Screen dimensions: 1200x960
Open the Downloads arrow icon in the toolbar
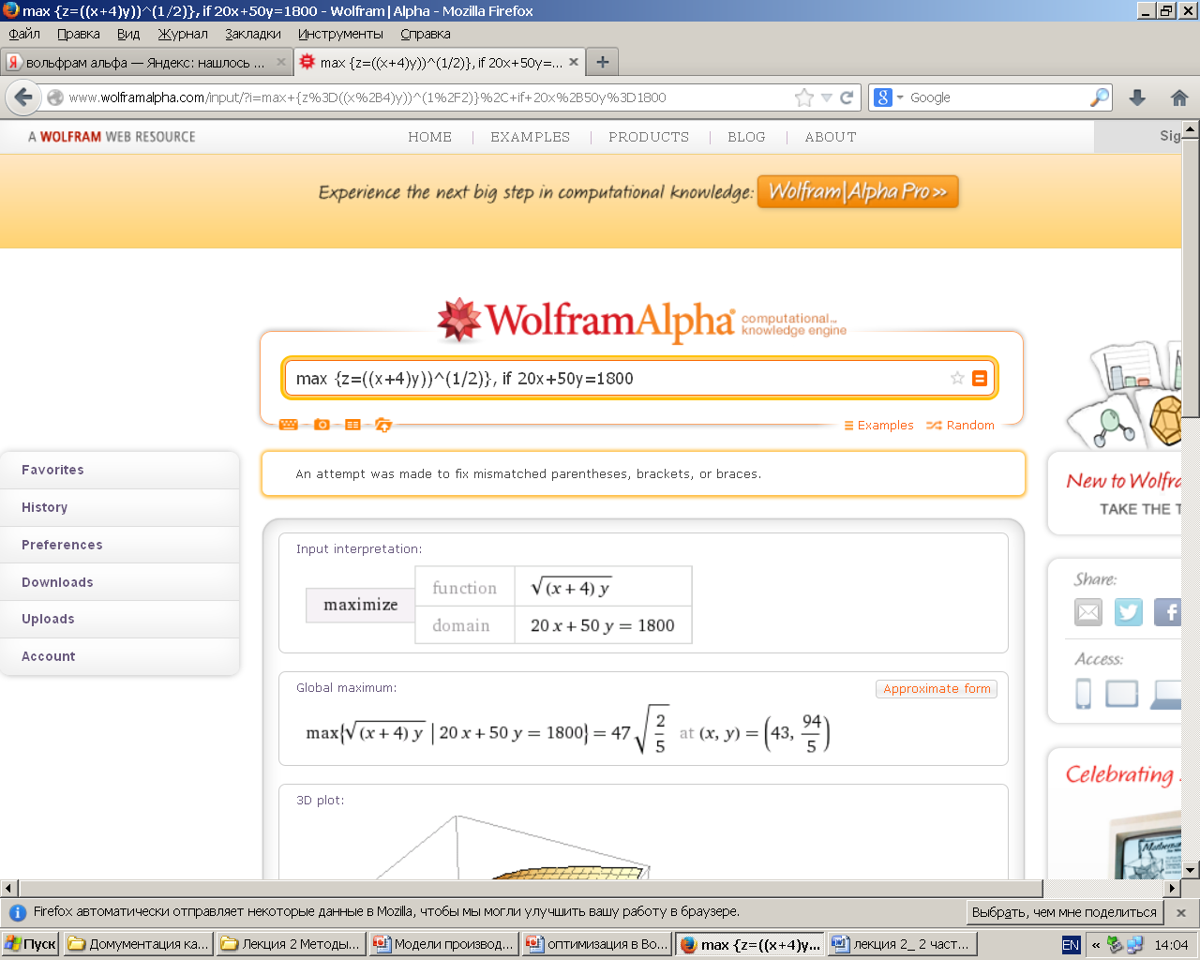pos(1137,97)
